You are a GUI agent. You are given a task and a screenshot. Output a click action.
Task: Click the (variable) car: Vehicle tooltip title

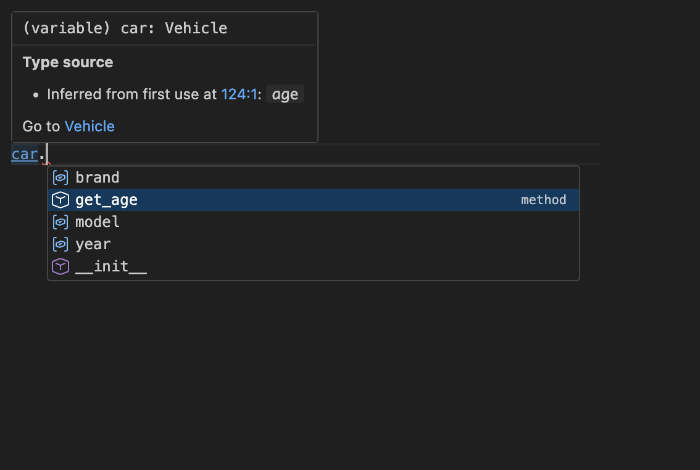124,28
